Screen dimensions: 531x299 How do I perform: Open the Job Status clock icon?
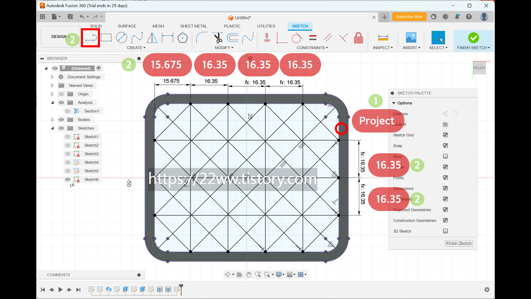tap(446, 17)
